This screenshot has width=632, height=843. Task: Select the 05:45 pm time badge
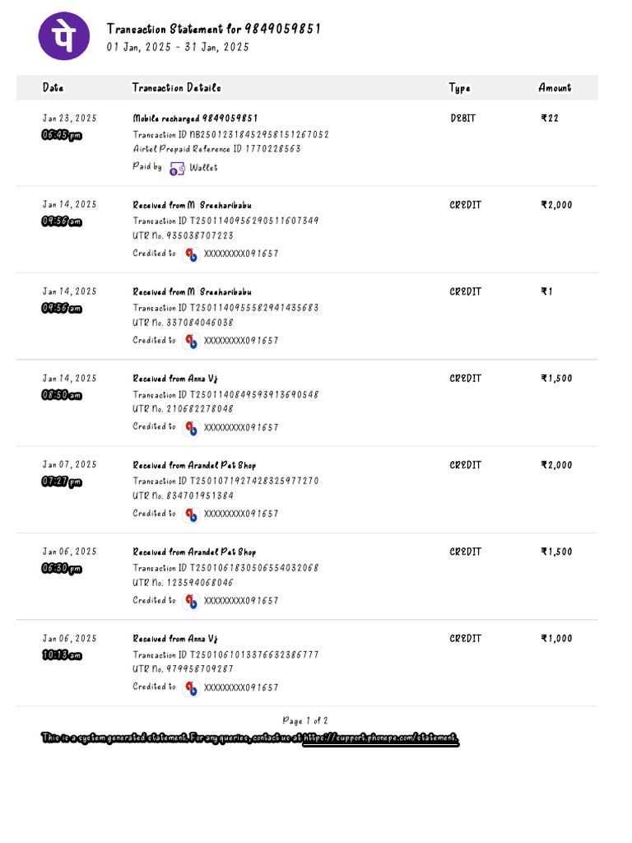(63, 135)
